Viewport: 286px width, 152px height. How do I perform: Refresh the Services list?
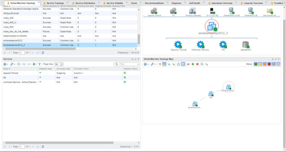pos(43,146)
